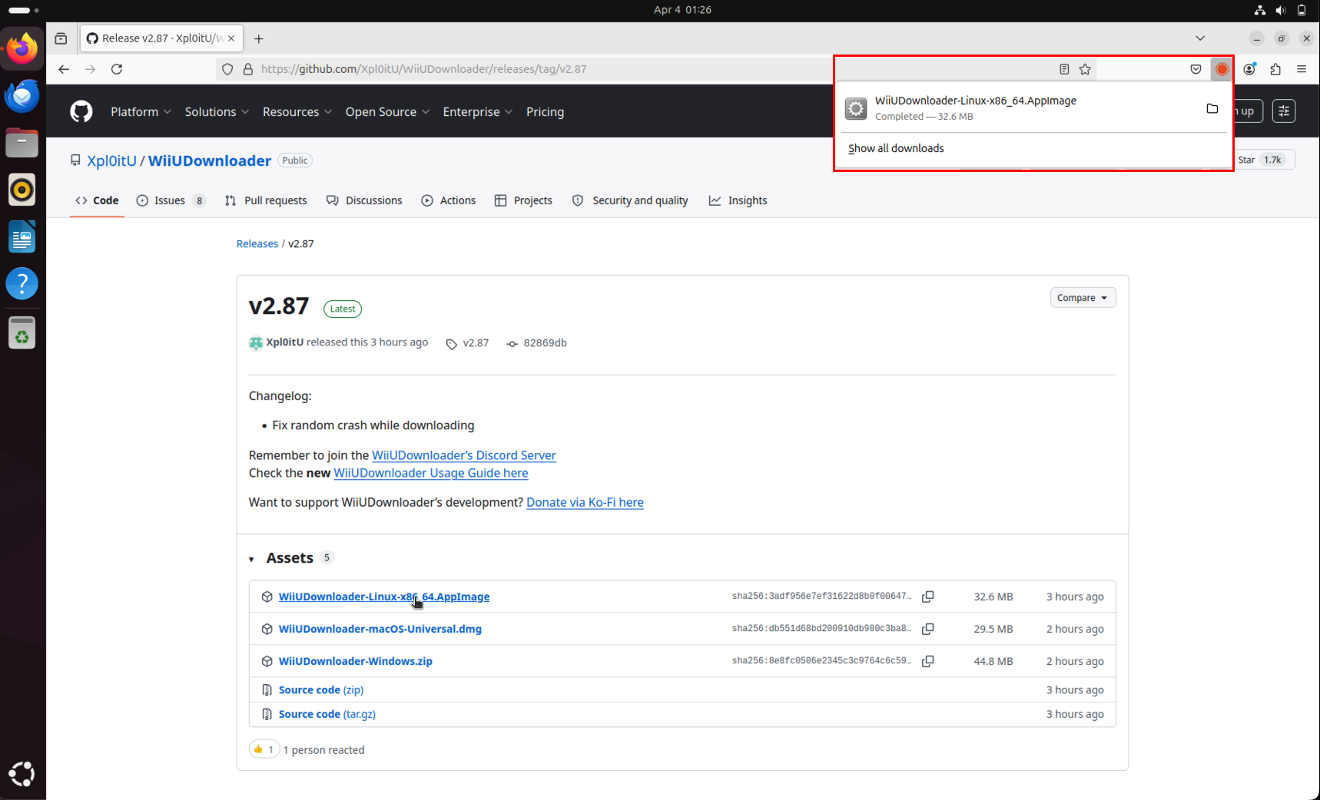Collapse the Assets section
Screen dimensions: 1320x800
(x=252, y=558)
